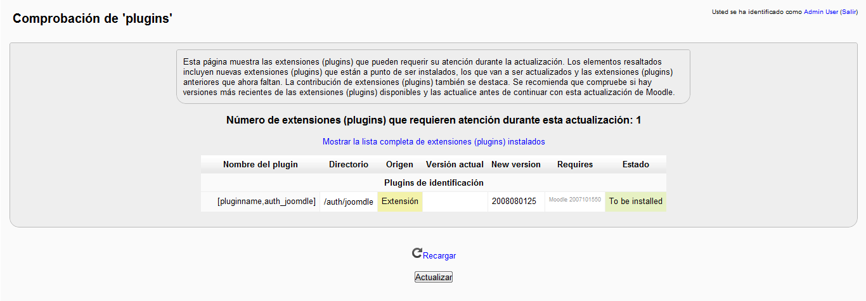This screenshot has width=866, height=301.
Task: Open the Recargar link
Action: [439, 256]
